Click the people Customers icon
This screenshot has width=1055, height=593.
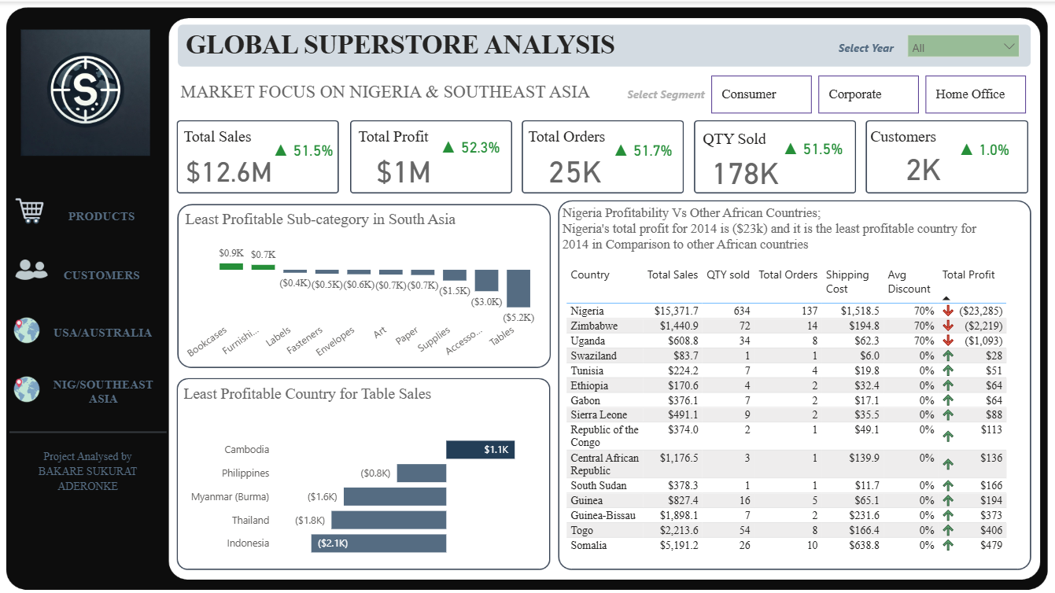click(31, 271)
